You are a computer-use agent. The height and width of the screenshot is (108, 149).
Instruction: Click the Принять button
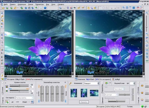(x=84, y=102)
